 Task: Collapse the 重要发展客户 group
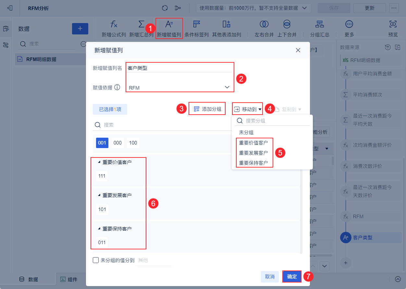(99, 195)
